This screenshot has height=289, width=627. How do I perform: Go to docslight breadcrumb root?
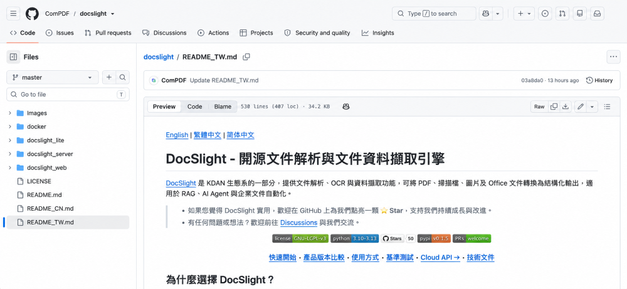(159, 57)
